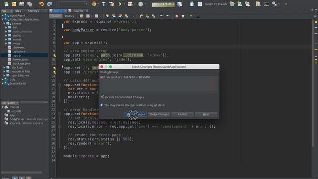Switch to the Files tab
318x179 pixels.
coord(18,11)
